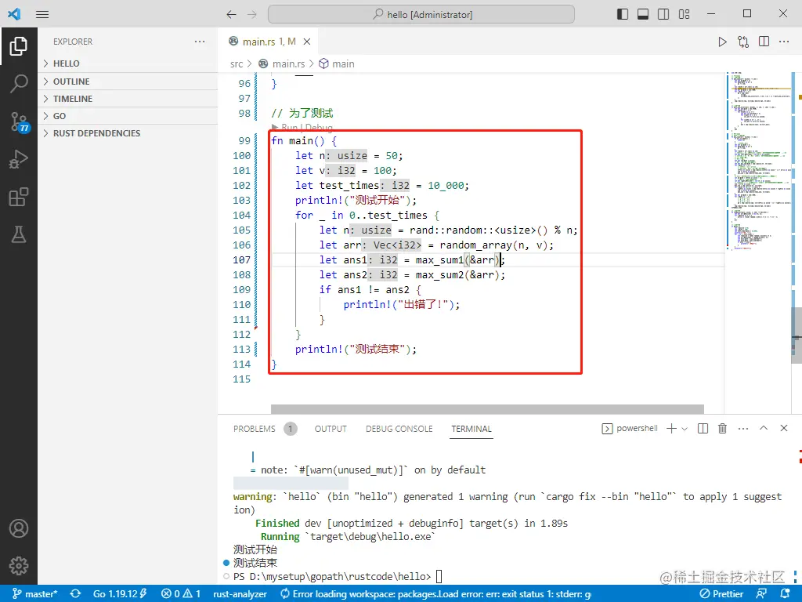
Task: Kill terminal with trash icon
Action: coord(722,429)
